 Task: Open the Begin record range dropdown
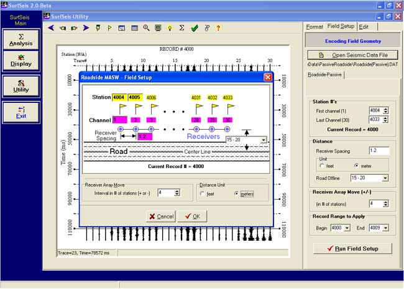(x=347, y=228)
